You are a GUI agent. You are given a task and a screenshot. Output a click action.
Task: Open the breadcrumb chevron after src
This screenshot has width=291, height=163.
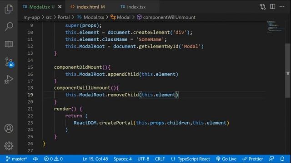click(55, 17)
